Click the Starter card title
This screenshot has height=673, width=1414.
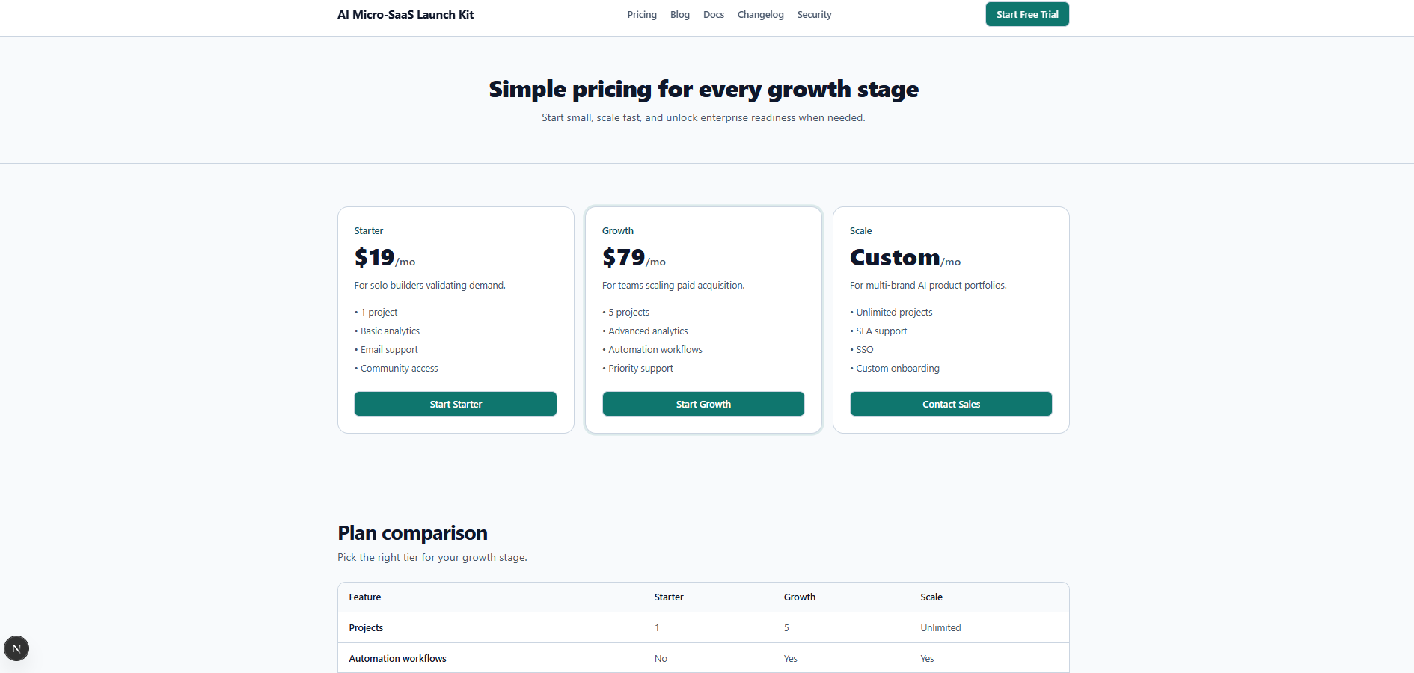pos(369,231)
